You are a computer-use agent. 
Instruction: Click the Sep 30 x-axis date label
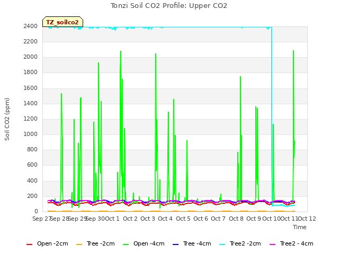tap(95, 219)
